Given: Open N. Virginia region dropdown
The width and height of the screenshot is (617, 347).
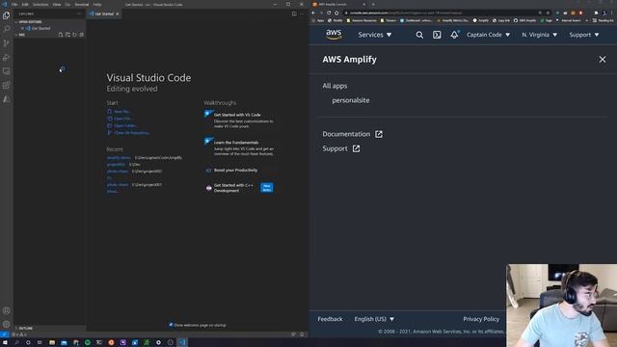Looking at the screenshot, I should click(x=540, y=35).
